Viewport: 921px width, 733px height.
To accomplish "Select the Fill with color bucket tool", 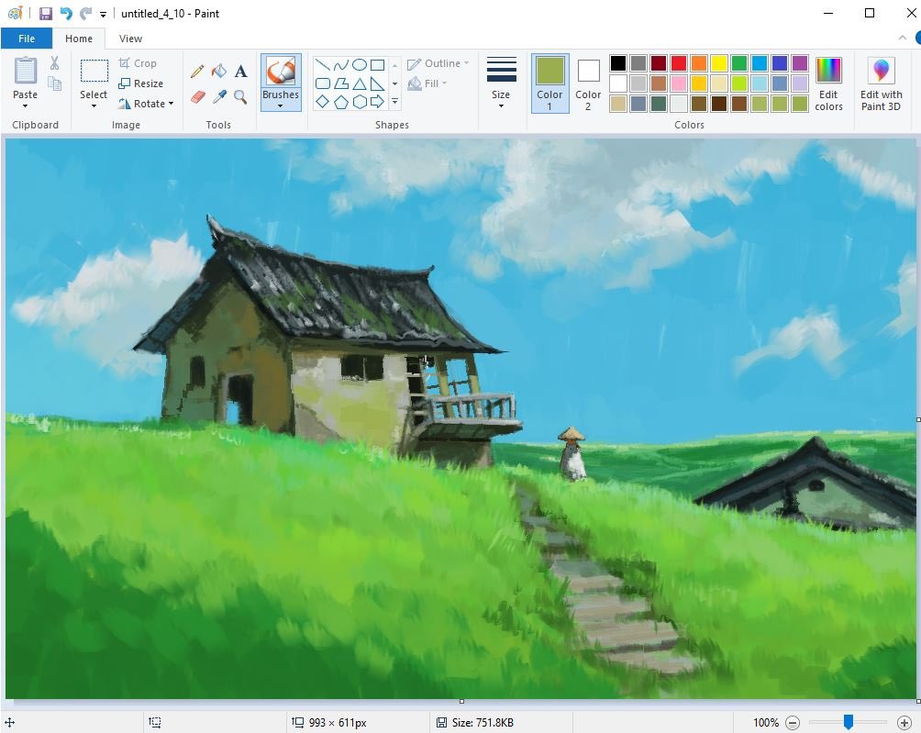I will (x=219, y=71).
